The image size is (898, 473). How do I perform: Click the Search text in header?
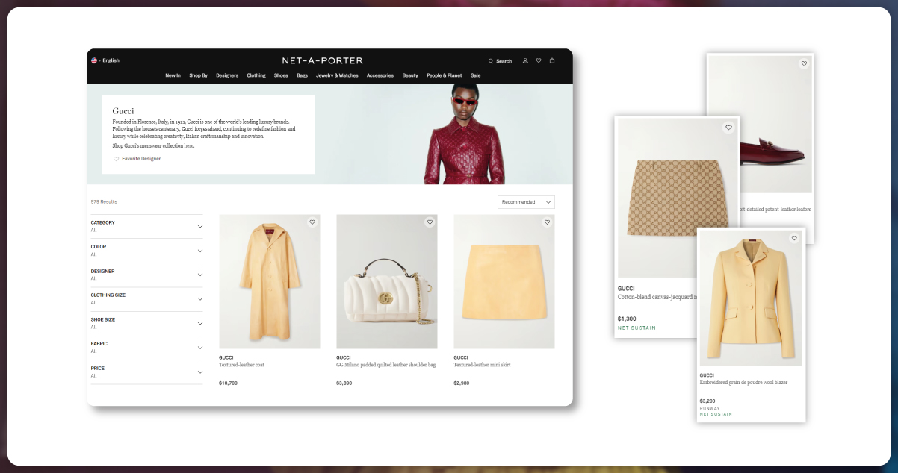[504, 61]
